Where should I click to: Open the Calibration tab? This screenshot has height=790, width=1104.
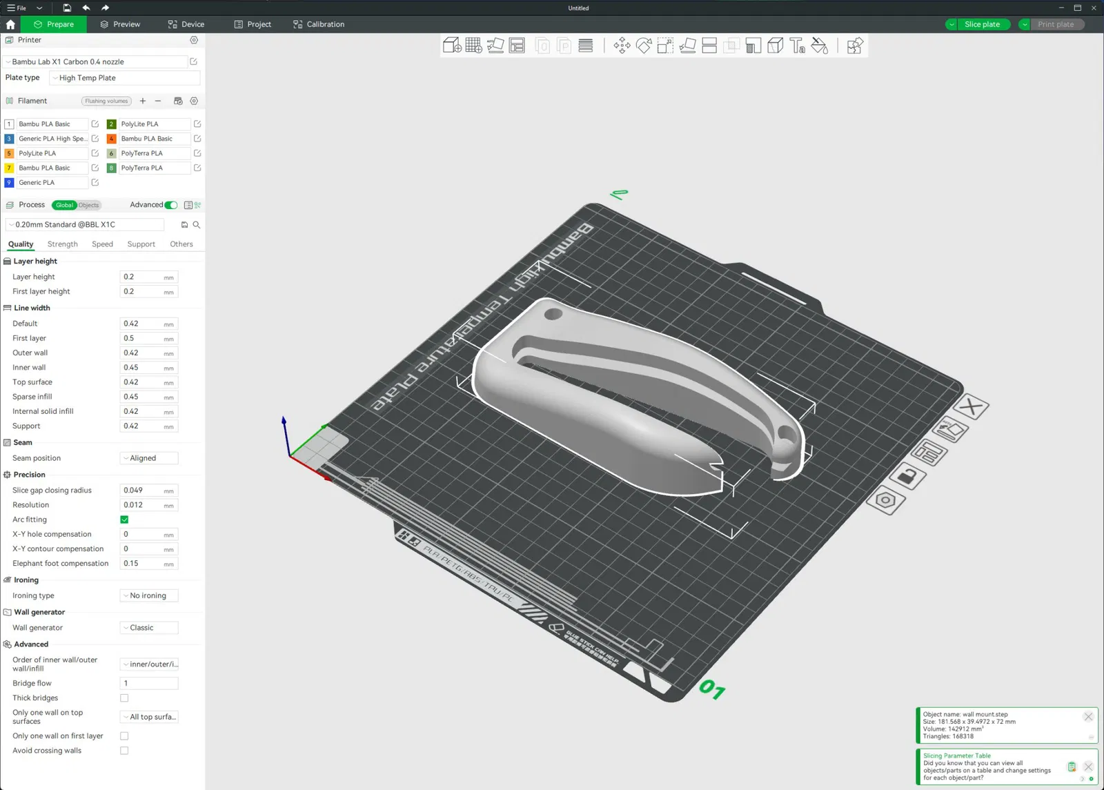click(319, 24)
